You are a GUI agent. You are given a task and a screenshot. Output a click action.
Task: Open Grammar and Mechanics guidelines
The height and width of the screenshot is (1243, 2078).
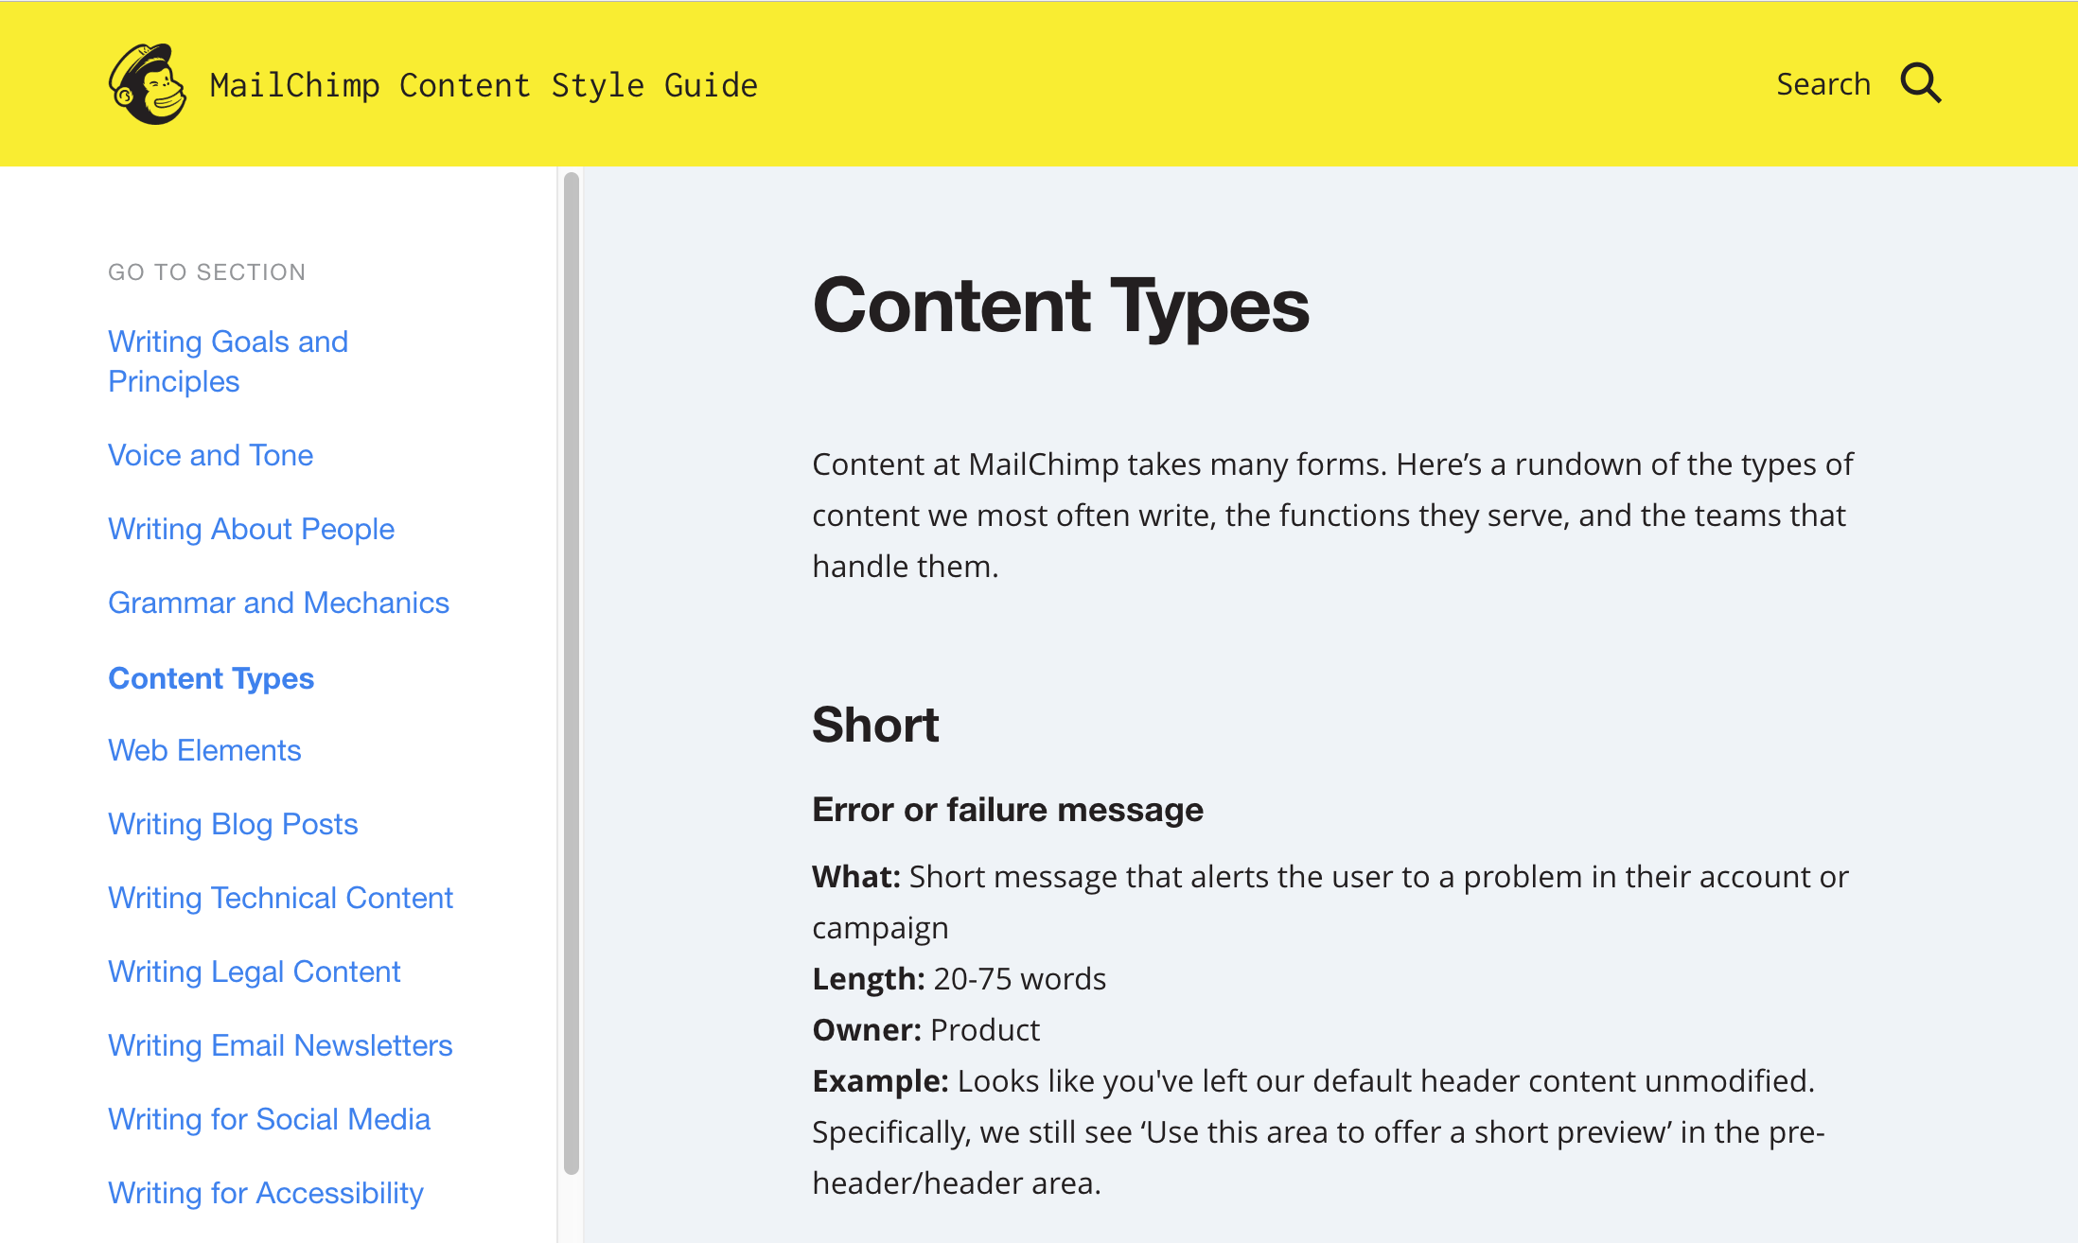[278, 603]
